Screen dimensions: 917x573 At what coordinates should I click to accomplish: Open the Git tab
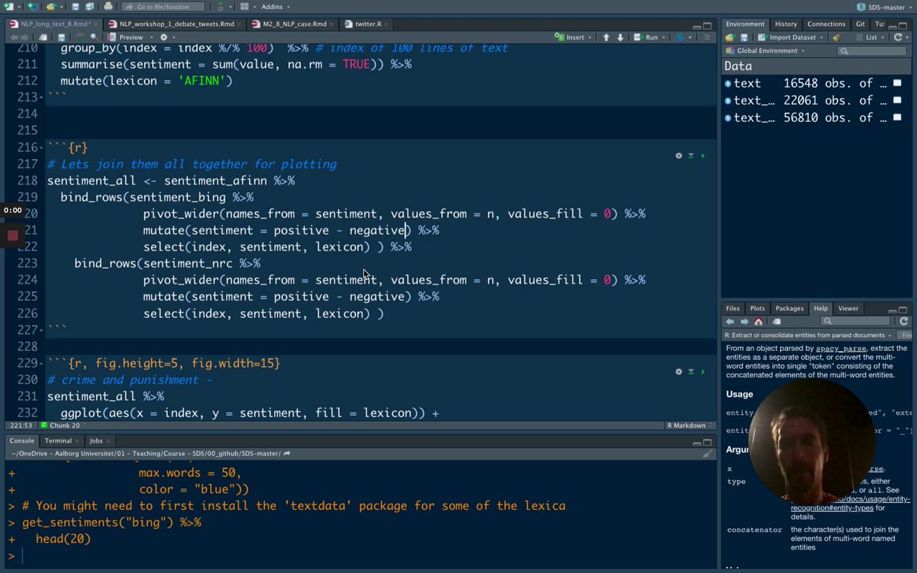860,24
